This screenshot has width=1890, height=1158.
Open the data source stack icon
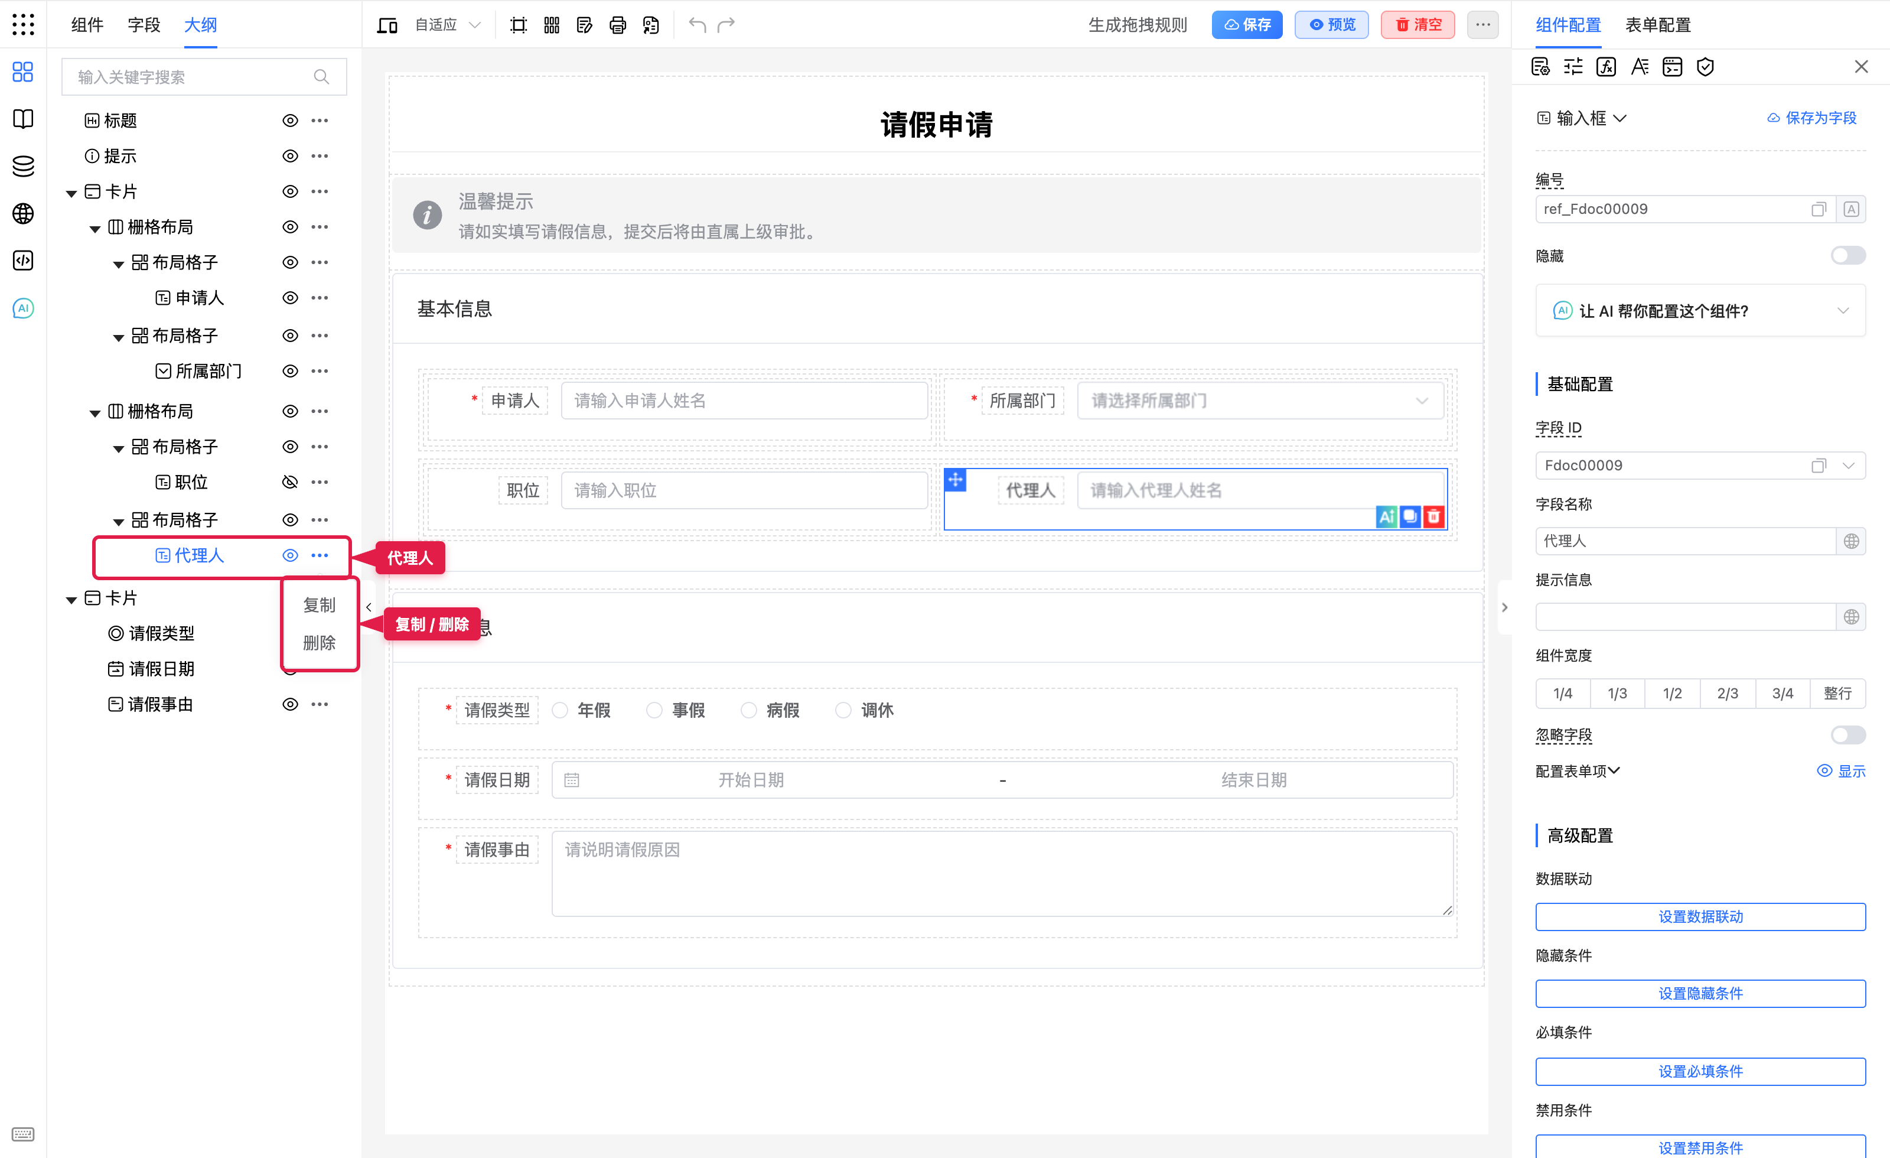click(x=23, y=166)
